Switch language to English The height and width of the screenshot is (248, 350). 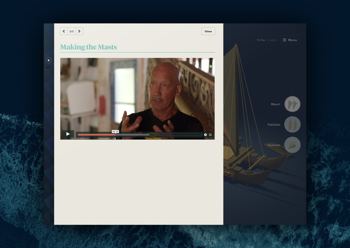(272, 40)
